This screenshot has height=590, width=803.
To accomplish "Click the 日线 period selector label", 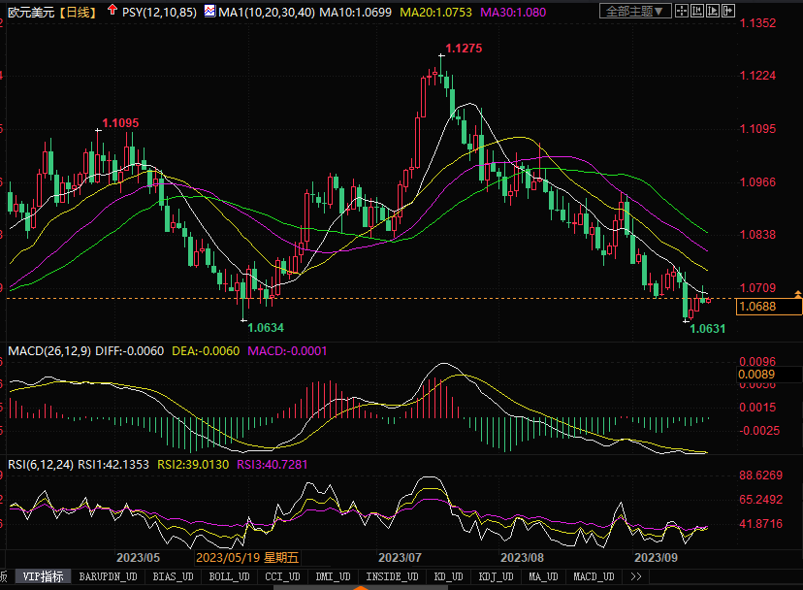I will tap(72, 11).
